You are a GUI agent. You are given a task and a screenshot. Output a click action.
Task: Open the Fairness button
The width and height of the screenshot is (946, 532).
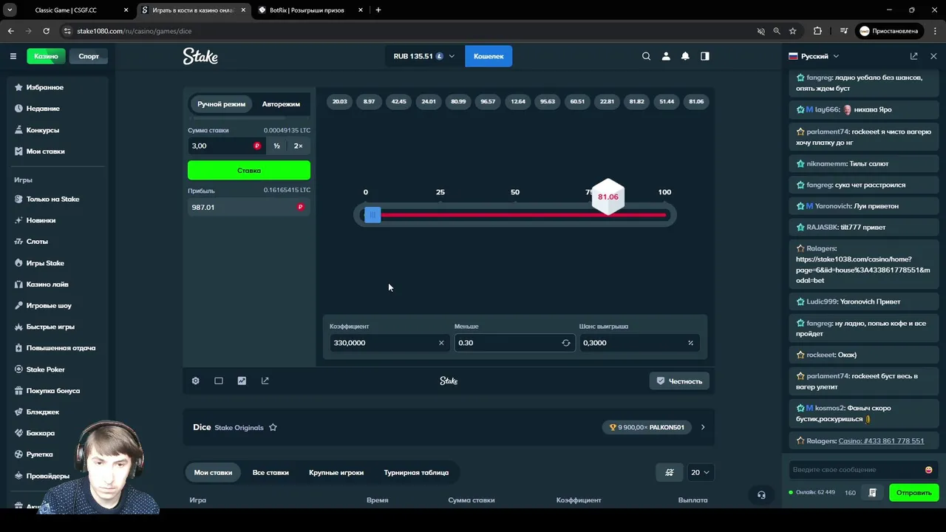[x=679, y=381]
